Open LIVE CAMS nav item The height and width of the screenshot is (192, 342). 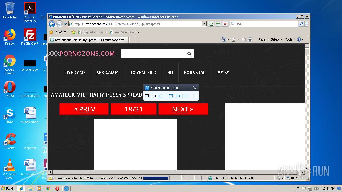point(75,73)
